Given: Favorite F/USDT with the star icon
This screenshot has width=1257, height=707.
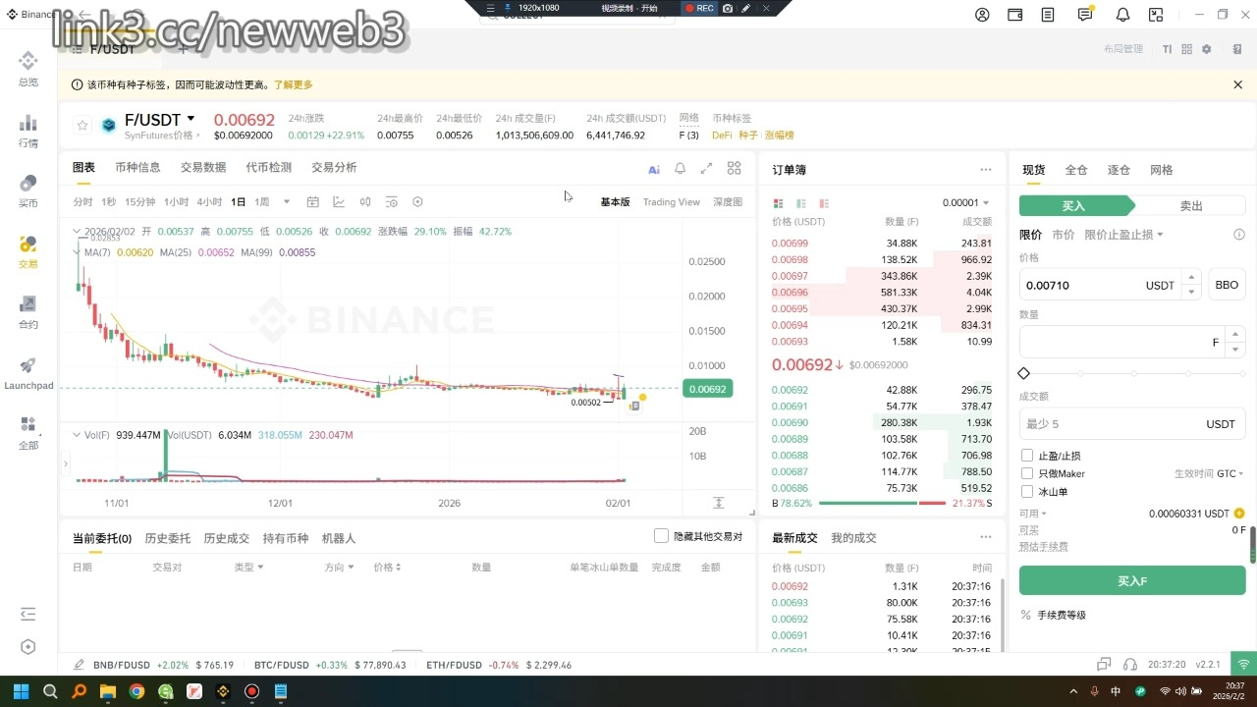Looking at the screenshot, I should point(82,125).
